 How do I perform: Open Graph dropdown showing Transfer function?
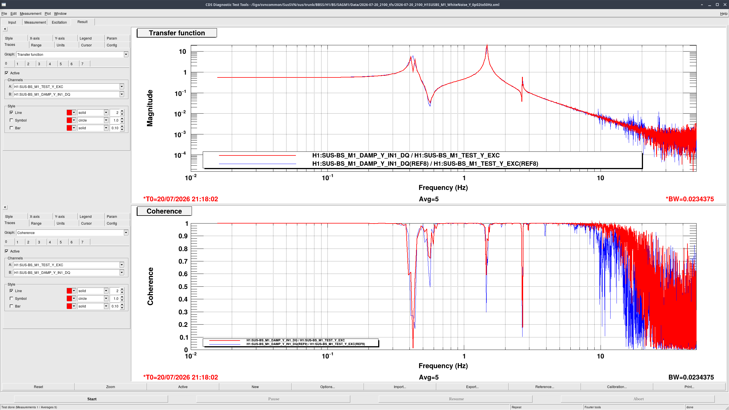[126, 54]
